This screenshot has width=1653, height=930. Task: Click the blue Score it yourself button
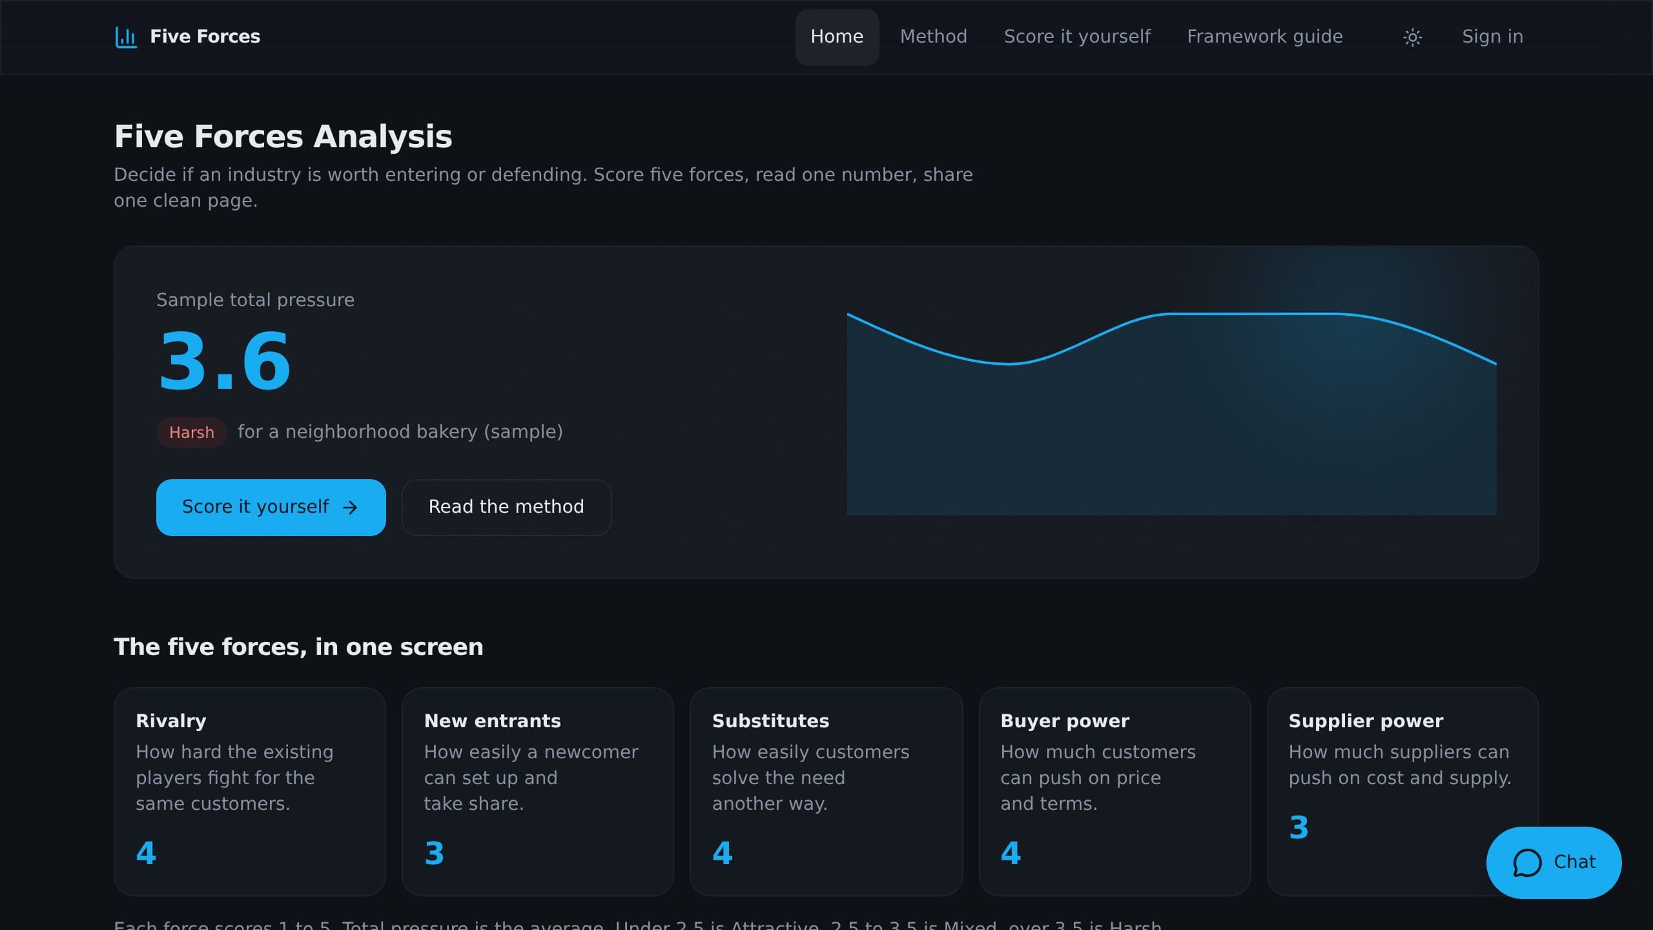[x=271, y=507]
